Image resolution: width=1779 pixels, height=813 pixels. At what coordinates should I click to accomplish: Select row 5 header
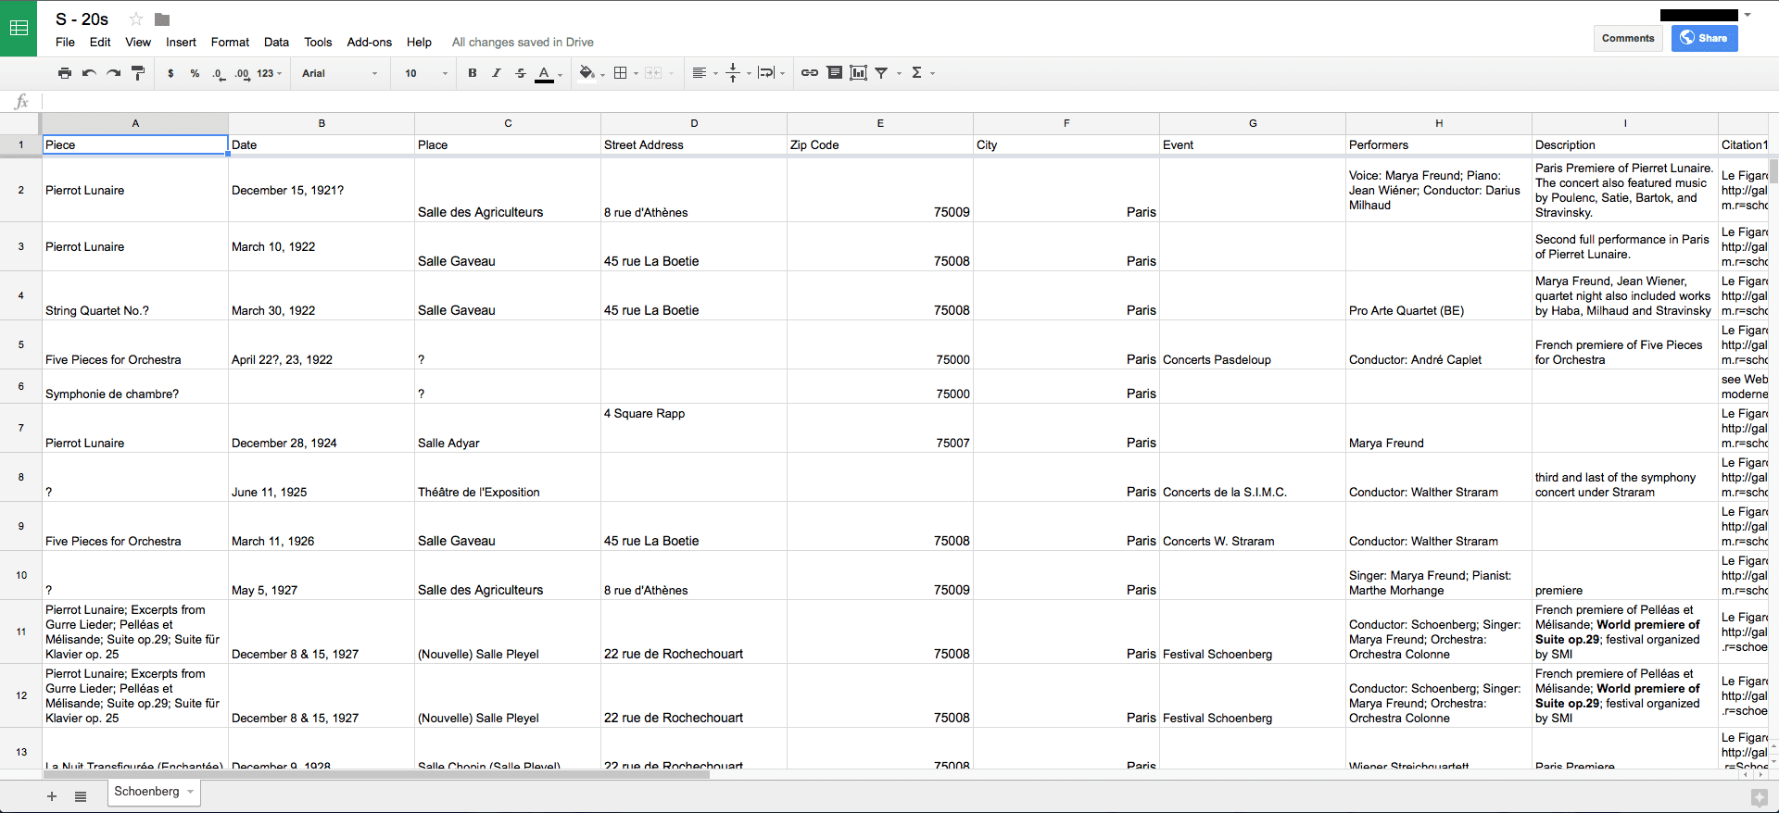(x=20, y=344)
